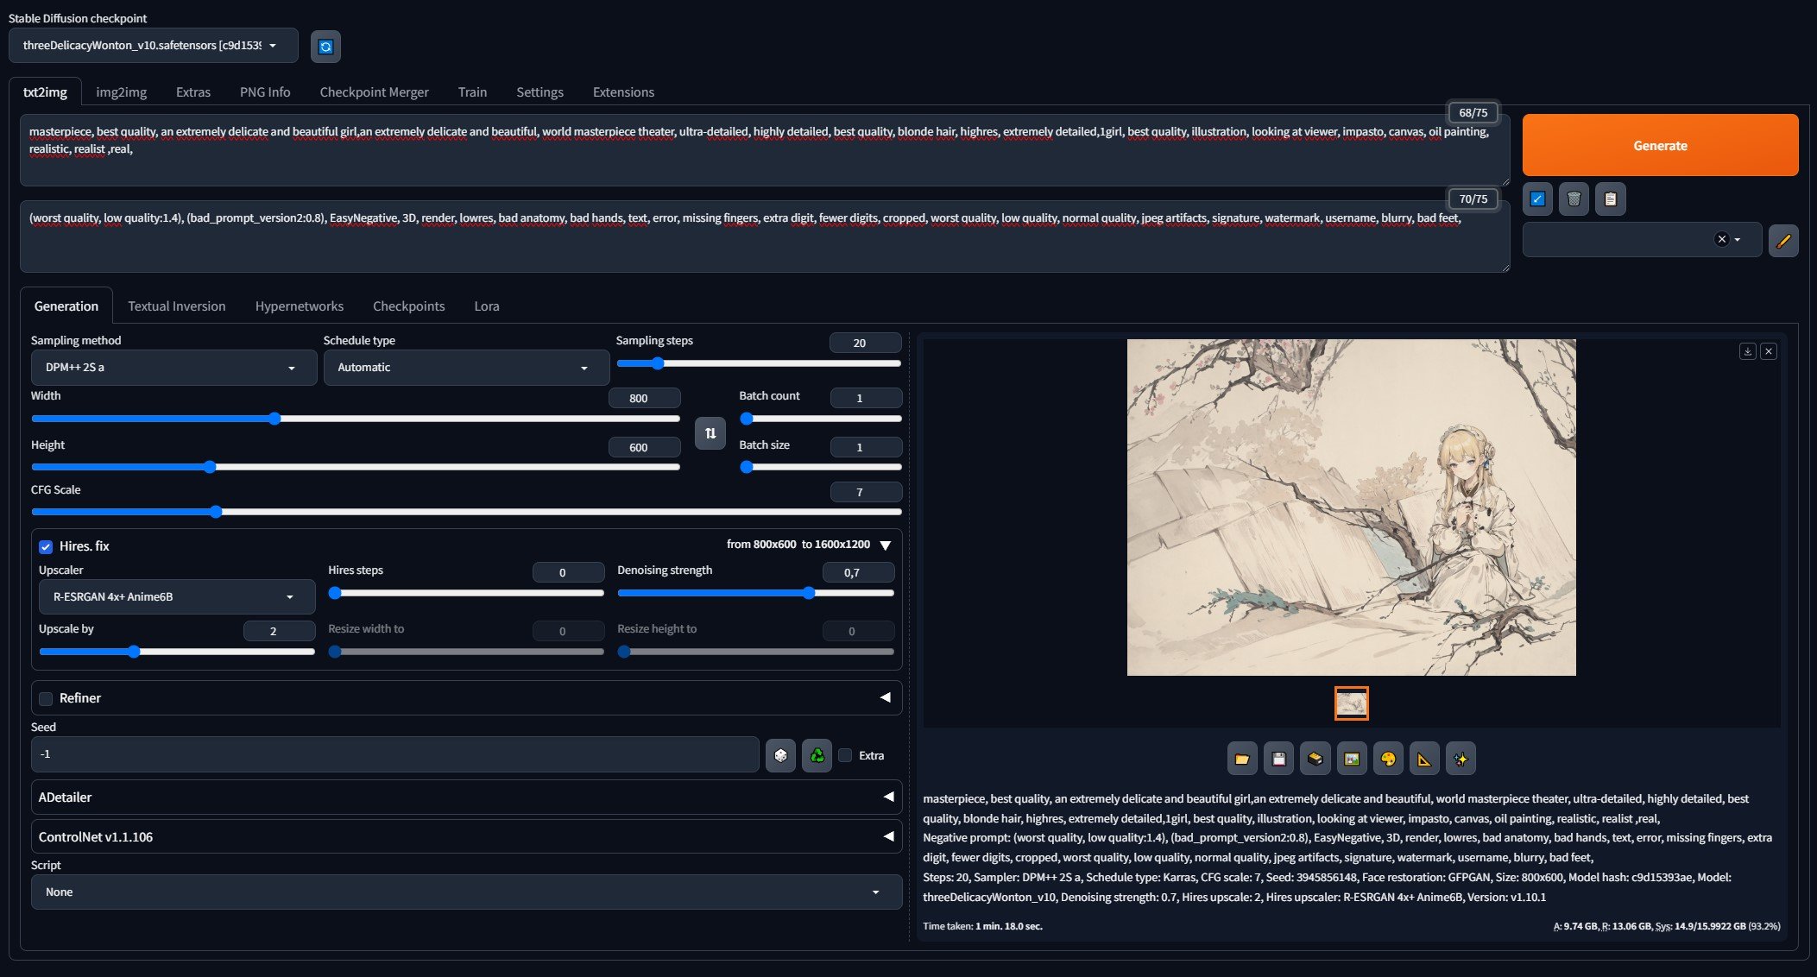The width and height of the screenshot is (1817, 977).
Task: Click the pencil edit-style icon
Action: pyautogui.click(x=1783, y=241)
